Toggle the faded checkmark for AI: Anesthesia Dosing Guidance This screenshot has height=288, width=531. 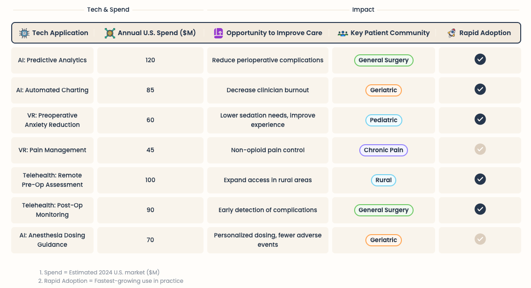pos(480,239)
